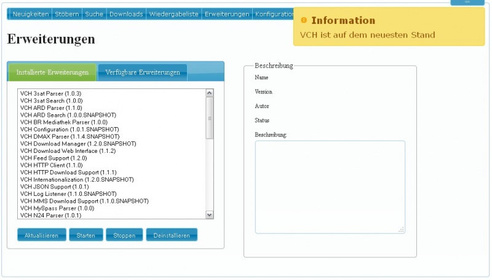Click the Starten button
This screenshot has width=492, height=280.
(x=85, y=235)
